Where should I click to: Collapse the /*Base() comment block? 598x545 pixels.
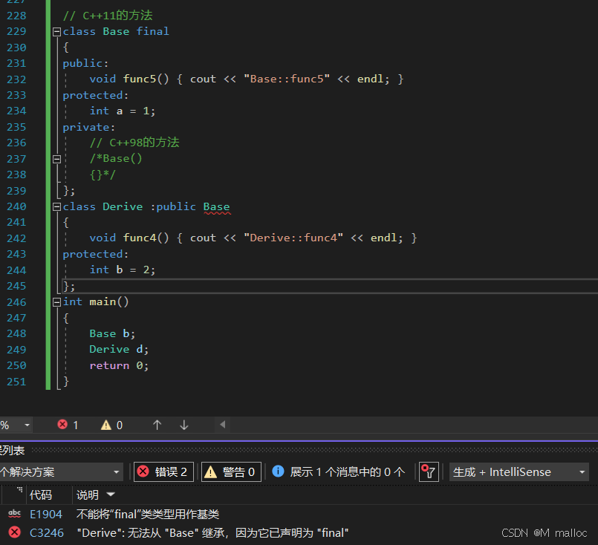click(56, 159)
